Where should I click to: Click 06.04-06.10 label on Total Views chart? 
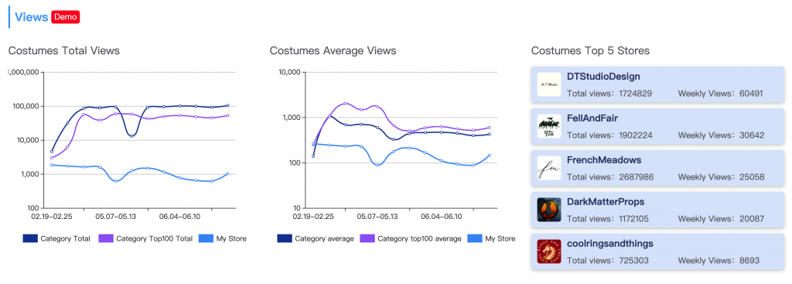[x=179, y=216]
